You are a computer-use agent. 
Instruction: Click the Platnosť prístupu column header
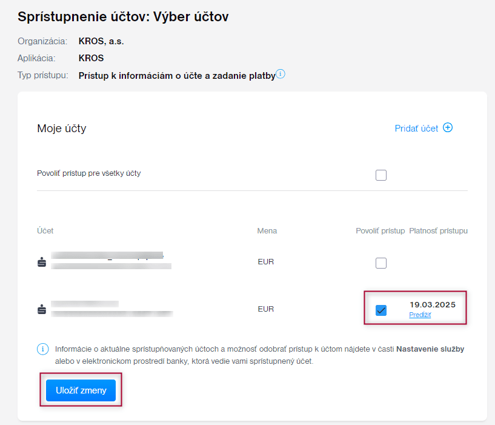(438, 231)
